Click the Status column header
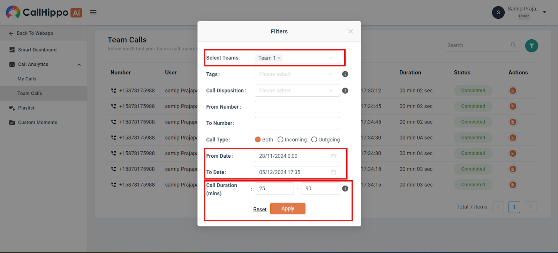The height and width of the screenshot is (253, 558). (462, 73)
